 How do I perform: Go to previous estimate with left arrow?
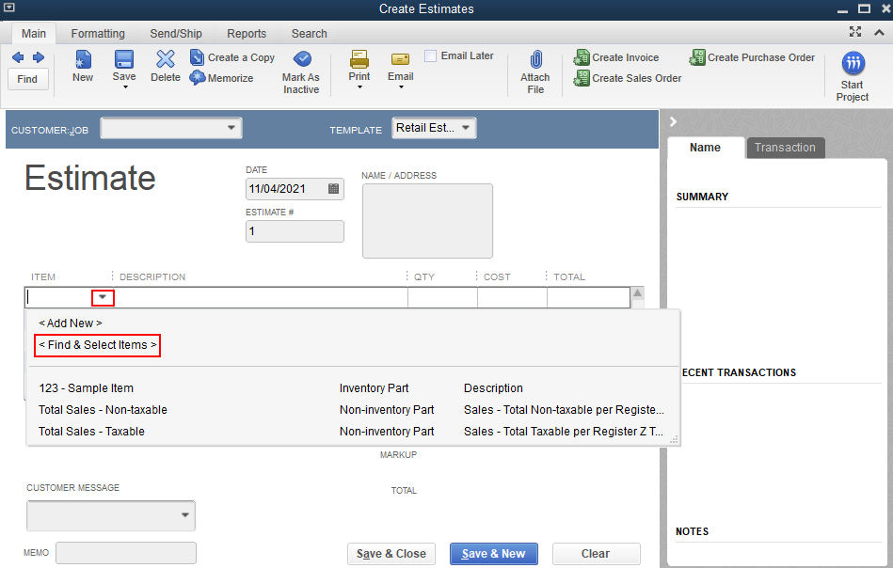18,57
